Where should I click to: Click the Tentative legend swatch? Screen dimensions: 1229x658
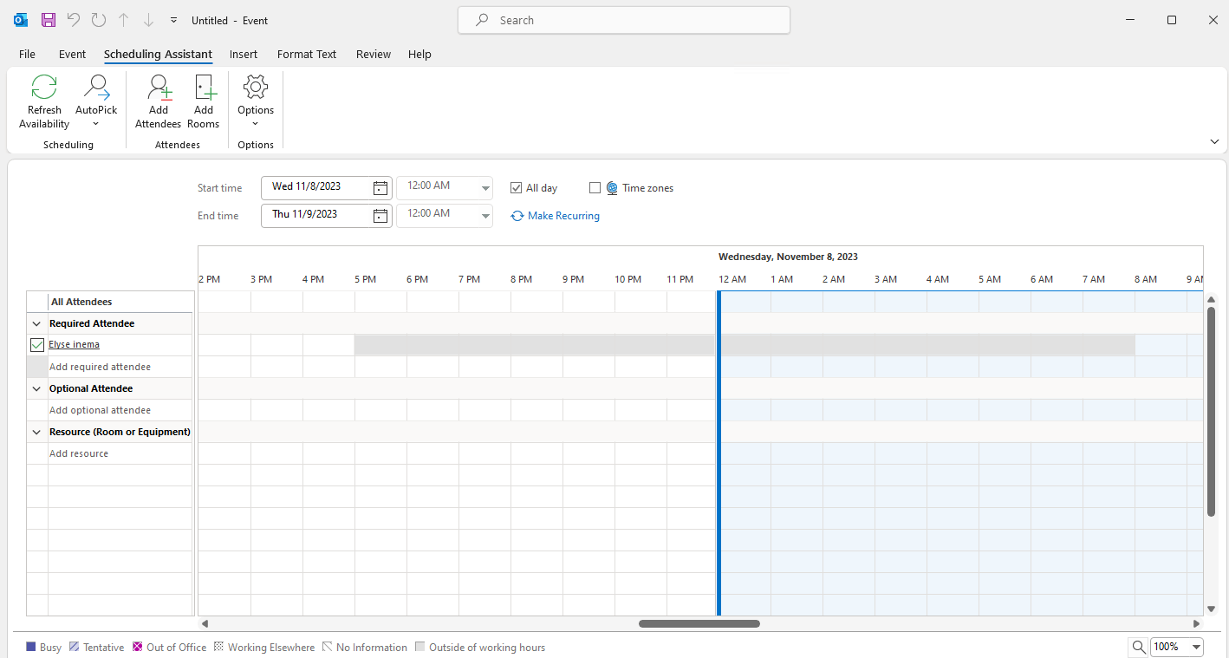74,647
